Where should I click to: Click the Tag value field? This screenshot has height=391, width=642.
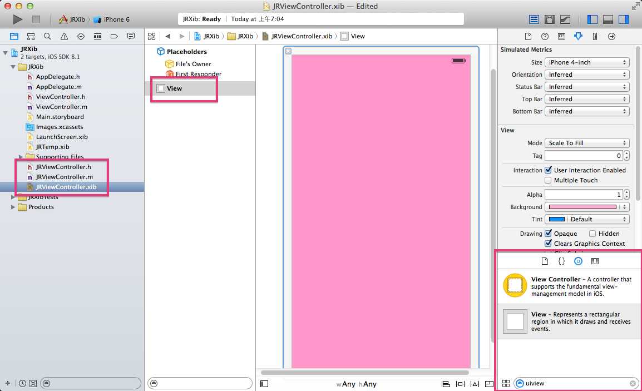pyautogui.click(x=584, y=156)
